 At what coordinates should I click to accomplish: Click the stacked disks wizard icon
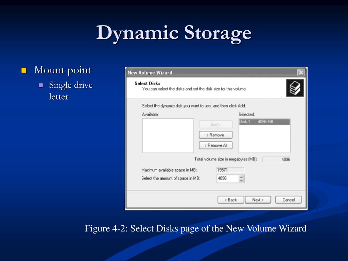click(x=295, y=88)
